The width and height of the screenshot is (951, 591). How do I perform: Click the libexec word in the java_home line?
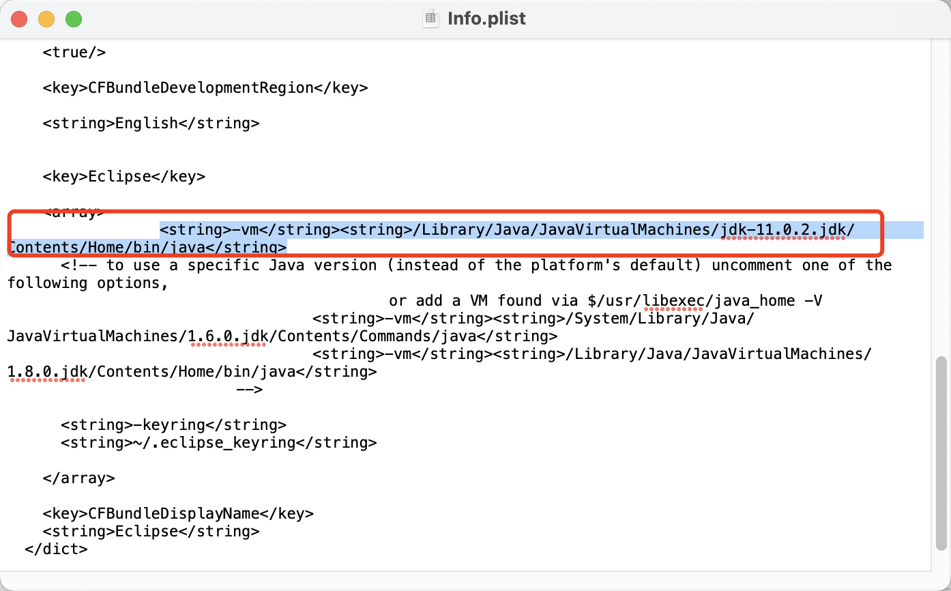coord(673,300)
